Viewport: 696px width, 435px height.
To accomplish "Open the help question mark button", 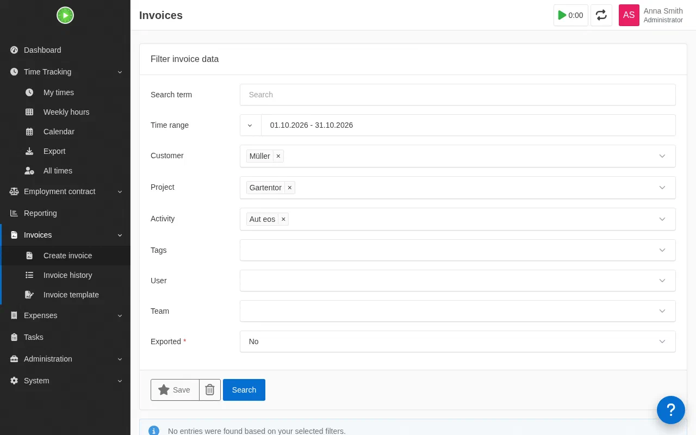I will click(671, 410).
